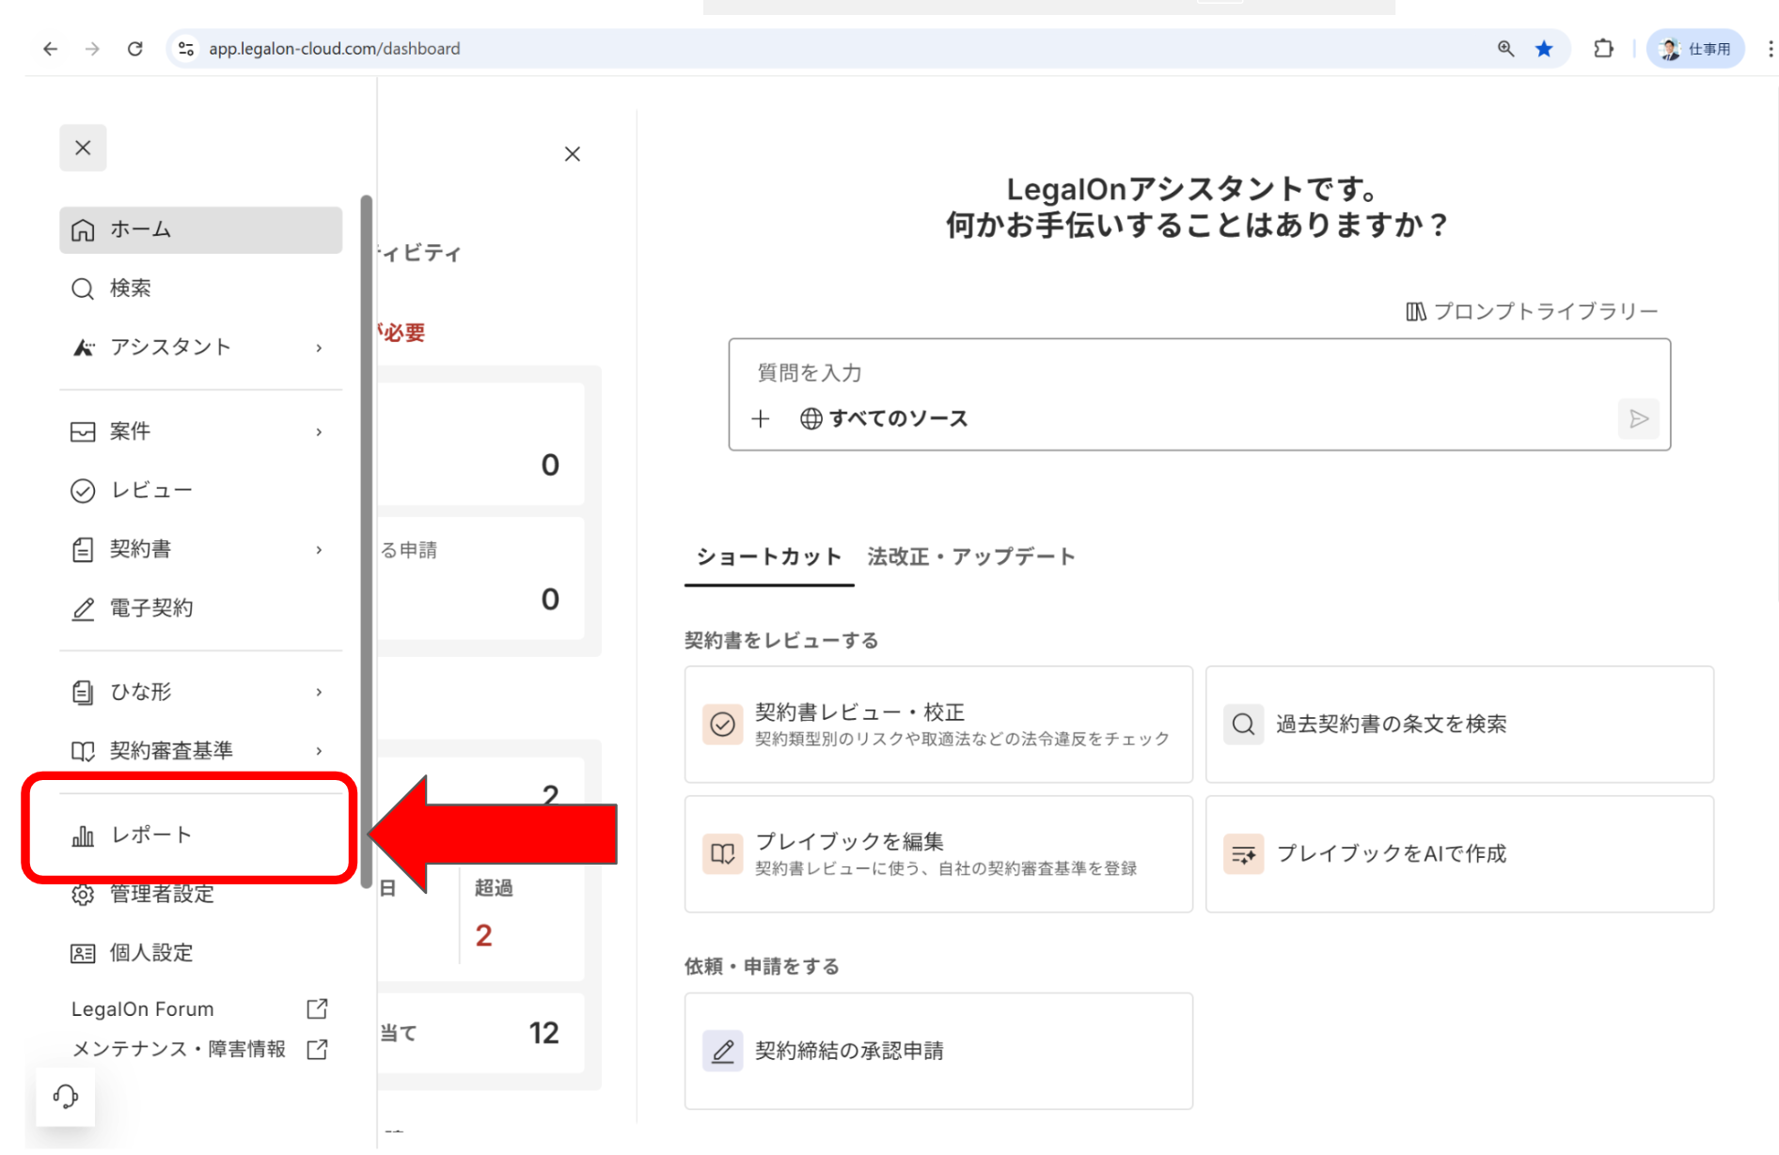
Task: Expand the 案件 submenu chevron
Action: coord(320,432)
